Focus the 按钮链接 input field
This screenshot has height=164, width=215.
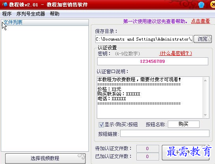[165, 133]
